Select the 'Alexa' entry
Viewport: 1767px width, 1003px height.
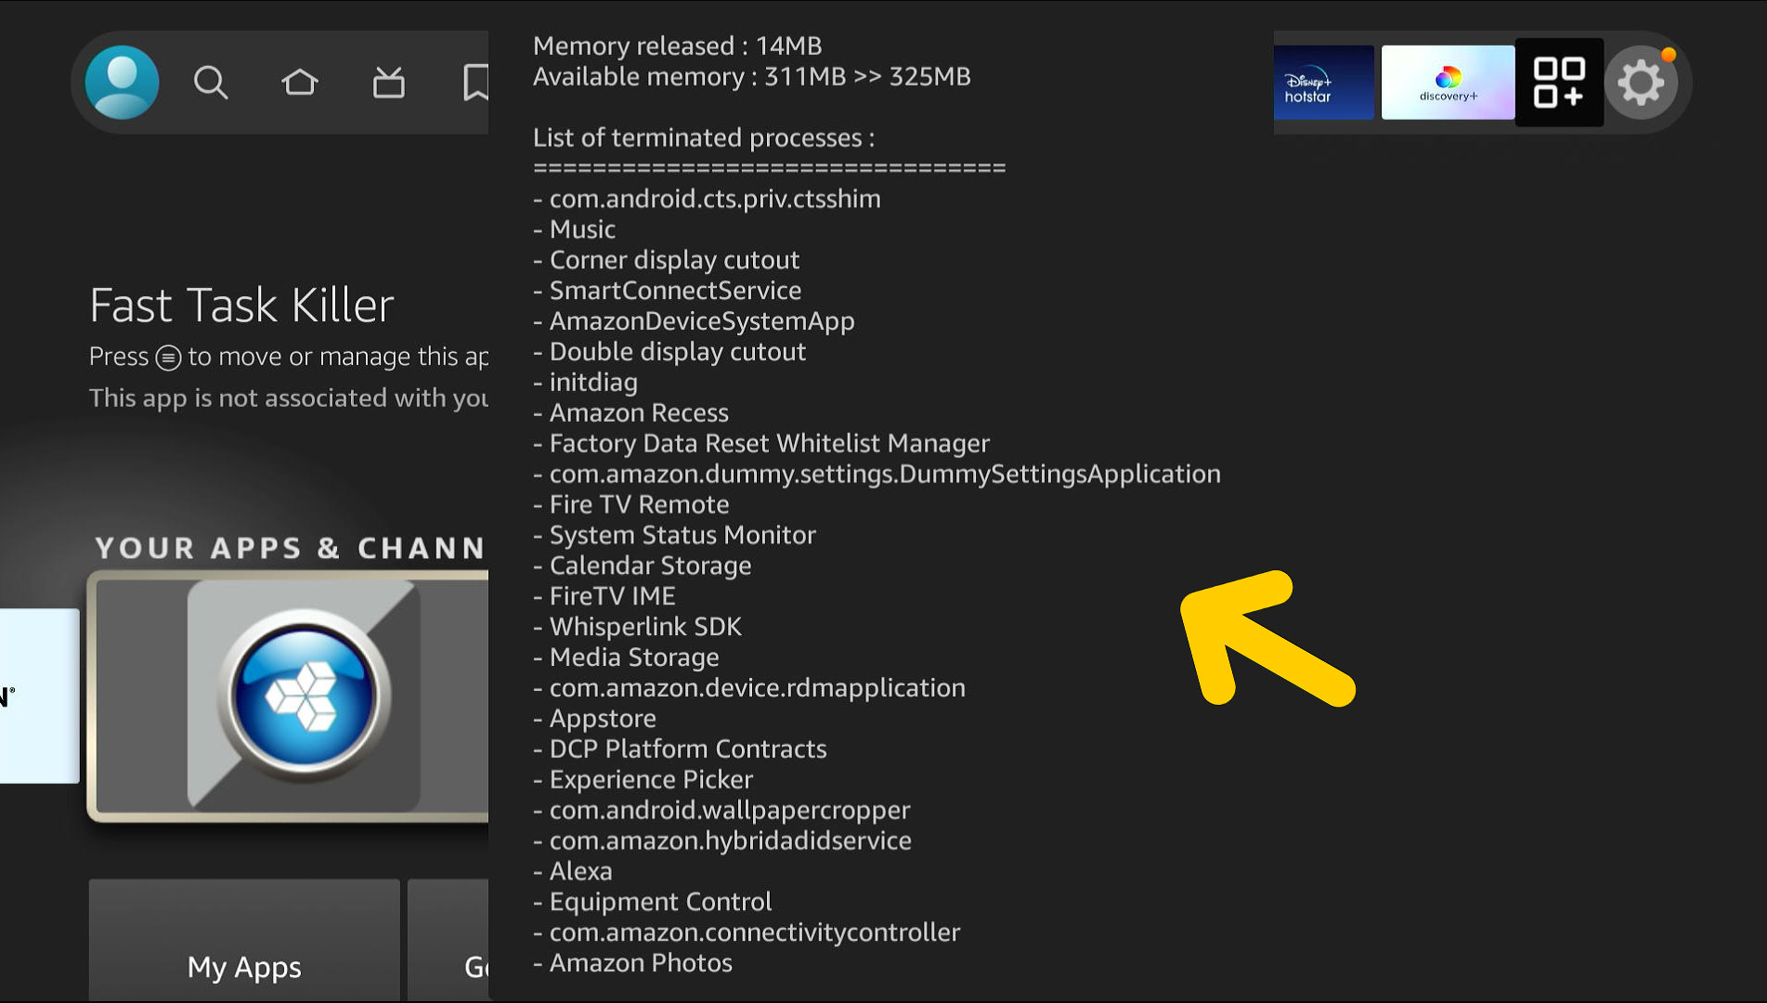point(572,872)
